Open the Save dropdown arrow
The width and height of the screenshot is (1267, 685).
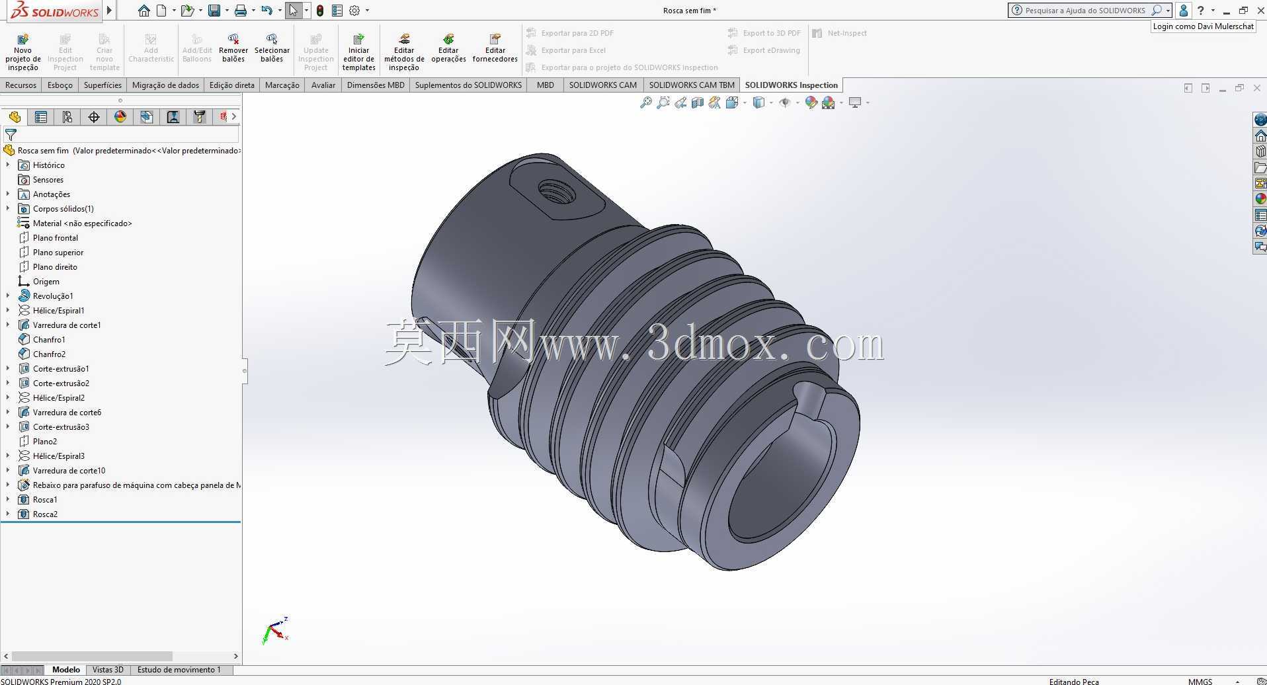227,11
